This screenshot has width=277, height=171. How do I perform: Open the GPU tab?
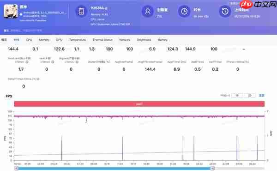[x=60, y=40]
